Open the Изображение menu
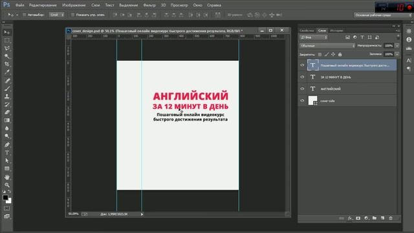Screen dimensions: 414x233 coord(74,5)
